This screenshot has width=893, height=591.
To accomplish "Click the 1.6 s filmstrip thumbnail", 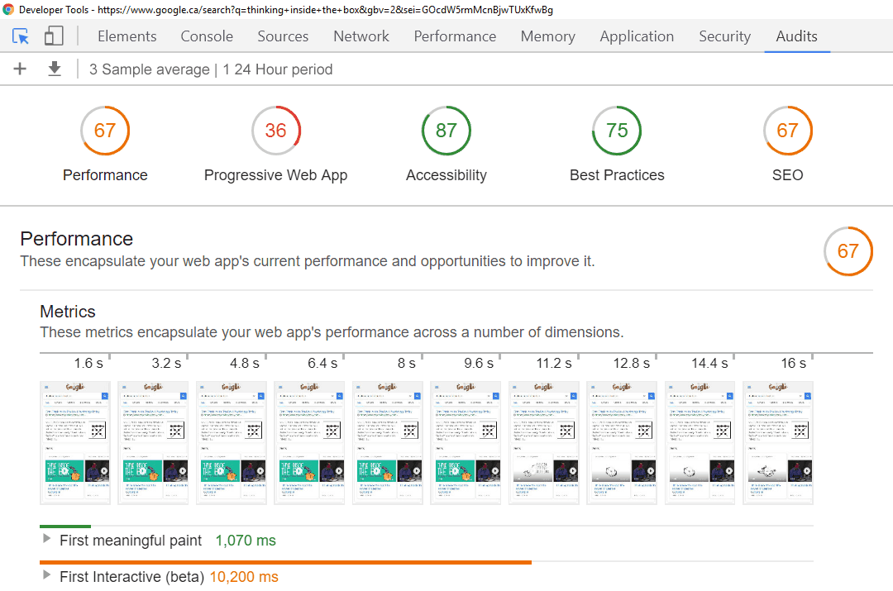I will pos(75,442).
